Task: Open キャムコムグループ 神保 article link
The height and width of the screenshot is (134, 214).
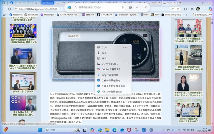Action: tap(23, 113)
